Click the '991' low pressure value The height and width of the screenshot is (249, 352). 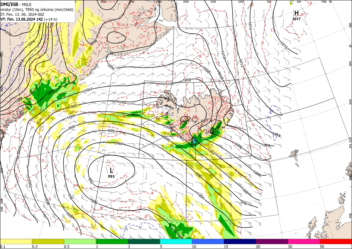point(111,176)
